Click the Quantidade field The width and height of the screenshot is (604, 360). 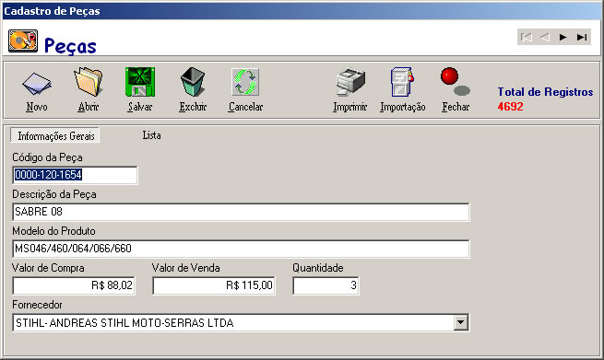click(326, 285)
